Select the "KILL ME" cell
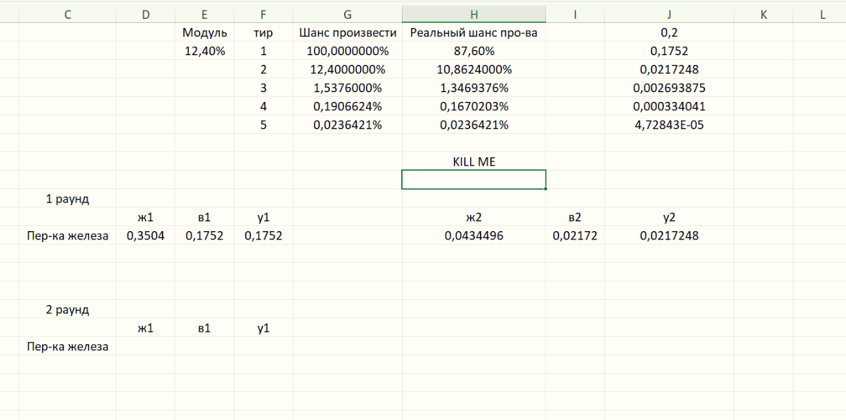The height and width of the screenshot is (420, 846). click(x=474, y=162)
